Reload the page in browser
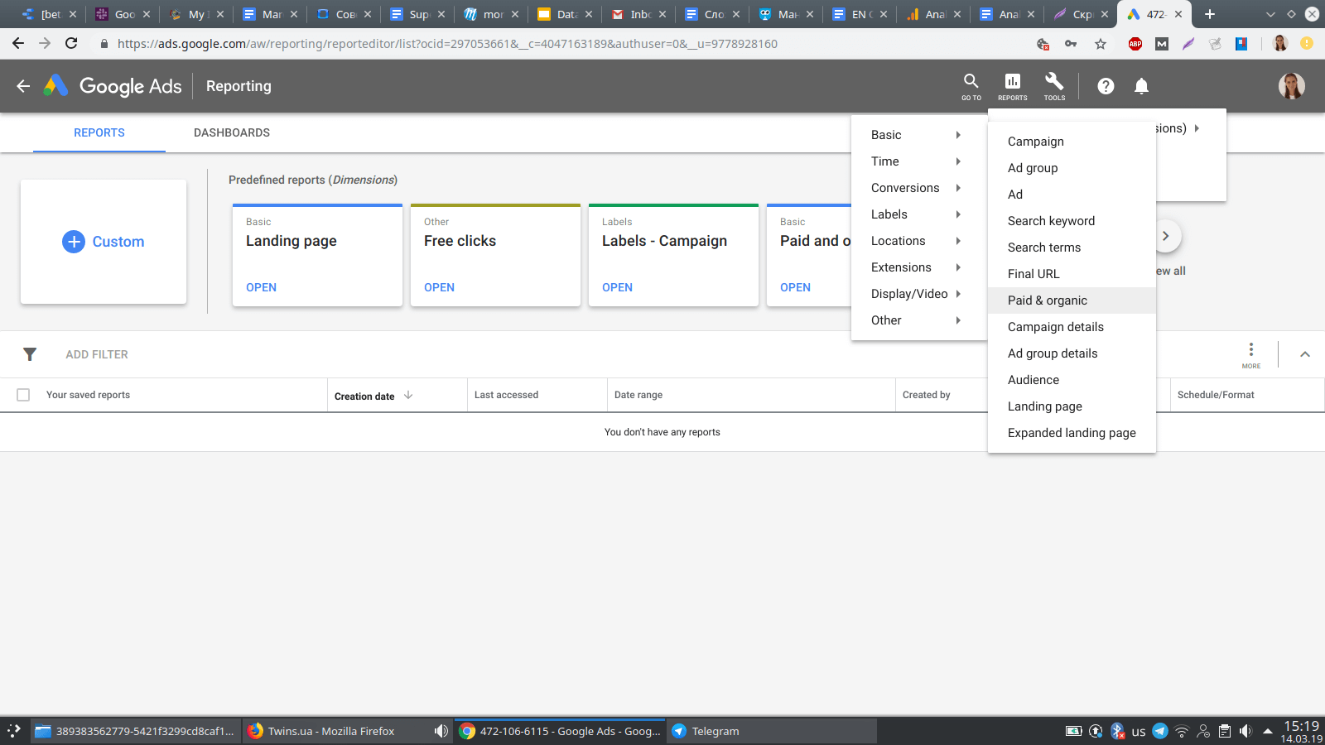Image resolution: width=1325 pixels, height=745 pixels. [x=71, y=43]
